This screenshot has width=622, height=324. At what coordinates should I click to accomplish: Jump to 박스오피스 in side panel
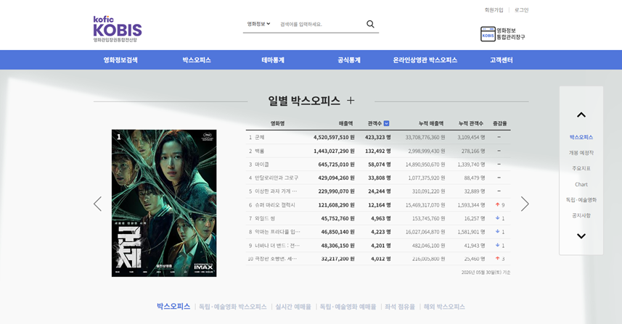point(581,137)
